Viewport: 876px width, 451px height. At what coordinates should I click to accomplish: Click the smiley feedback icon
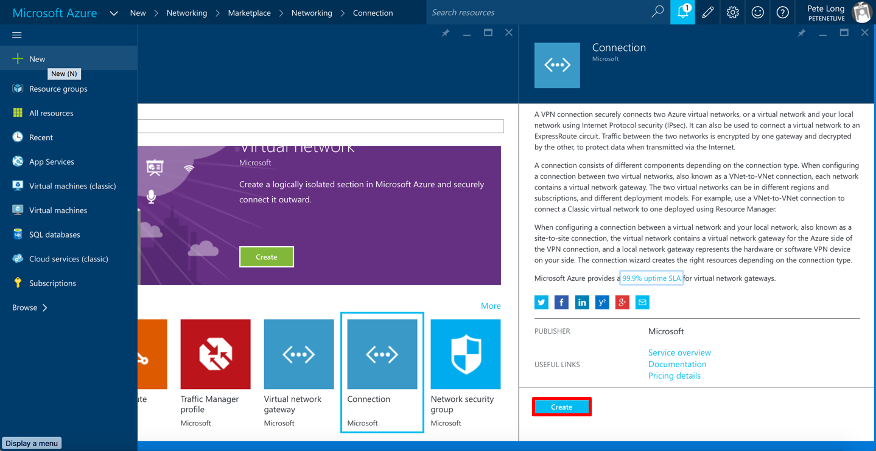[757, 12]
